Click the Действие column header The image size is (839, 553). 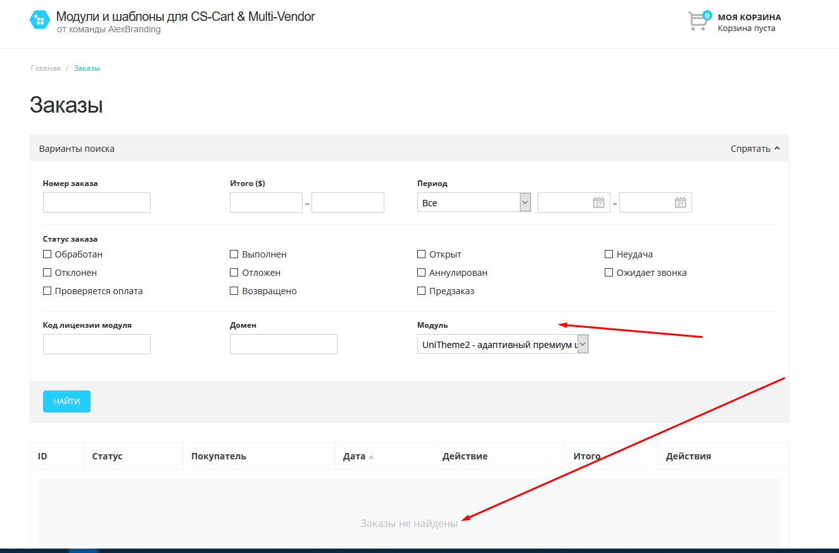coord(465,456)
